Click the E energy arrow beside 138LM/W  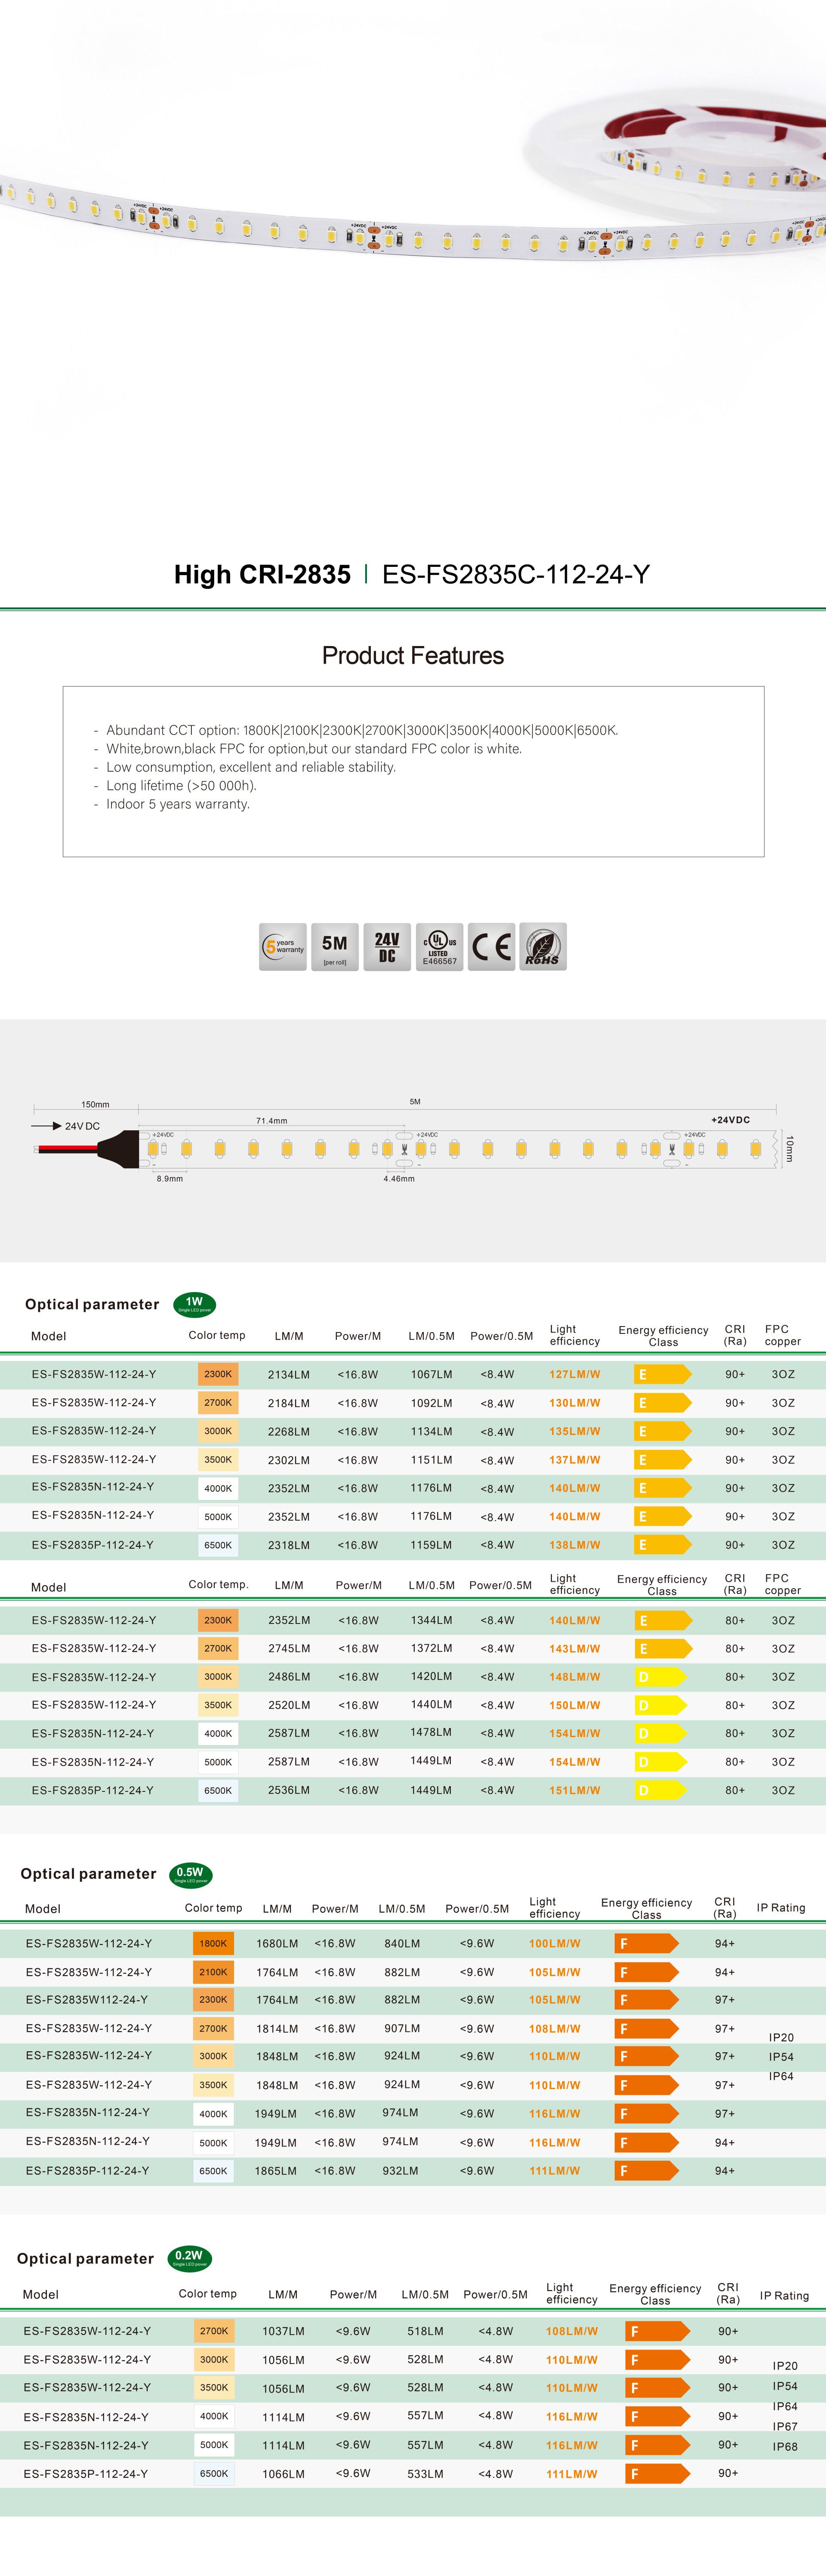[663, 1545]
